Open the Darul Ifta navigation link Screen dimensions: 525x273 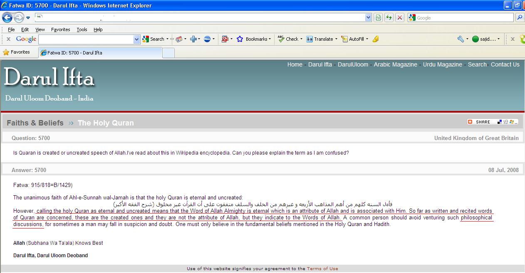click(x=320, y=64)
